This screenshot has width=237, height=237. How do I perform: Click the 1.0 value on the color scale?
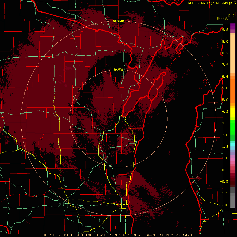[225, 158]
